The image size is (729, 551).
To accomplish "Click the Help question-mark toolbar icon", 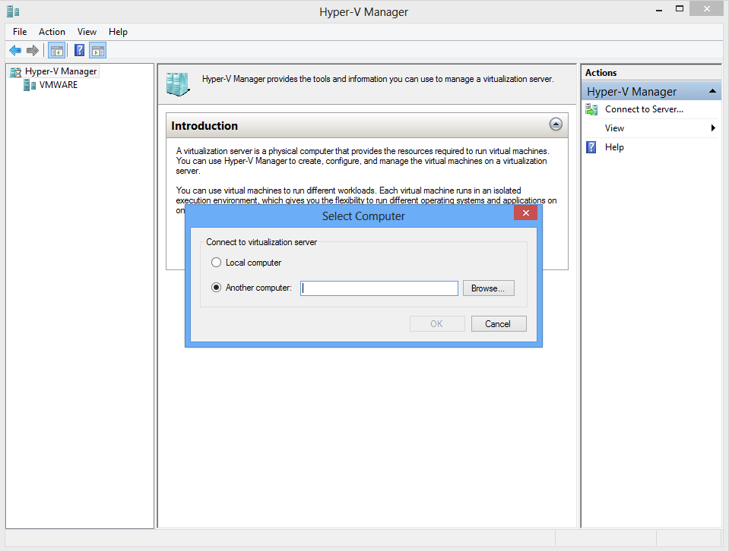I will [x=80, y=50].
